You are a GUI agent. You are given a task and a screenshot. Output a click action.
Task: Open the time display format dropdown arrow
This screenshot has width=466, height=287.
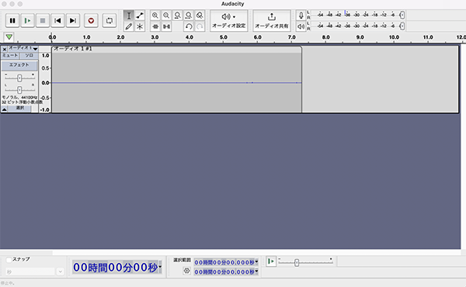coord(160,267)
